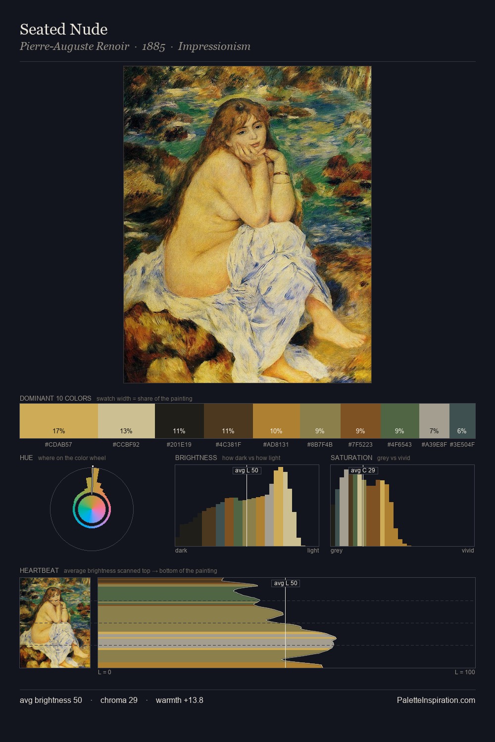The height and width of the screenshot is (742, 495).
Task: Click the 'how dark vs how light' caption
Action: (251, 458)
